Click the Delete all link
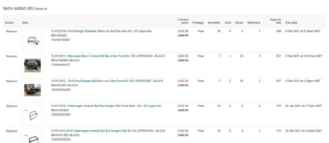The image size is (329, 143). [x=41, y=9]
